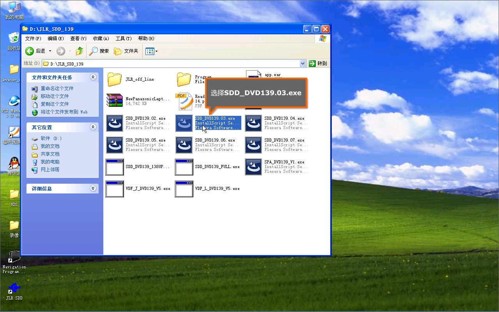Select the Program Files folder icon
Screen dimensions: 499x312
point(184,79)
